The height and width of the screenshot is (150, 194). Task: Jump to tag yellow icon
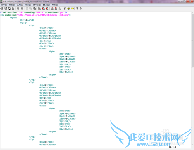click(73, 9)
